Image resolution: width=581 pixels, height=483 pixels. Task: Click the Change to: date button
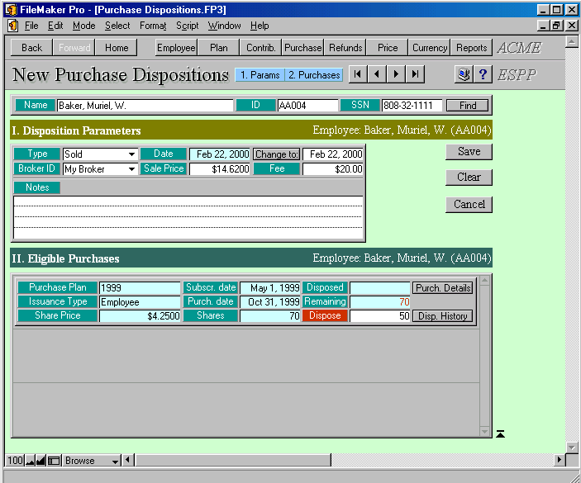[x=276, y=154]
